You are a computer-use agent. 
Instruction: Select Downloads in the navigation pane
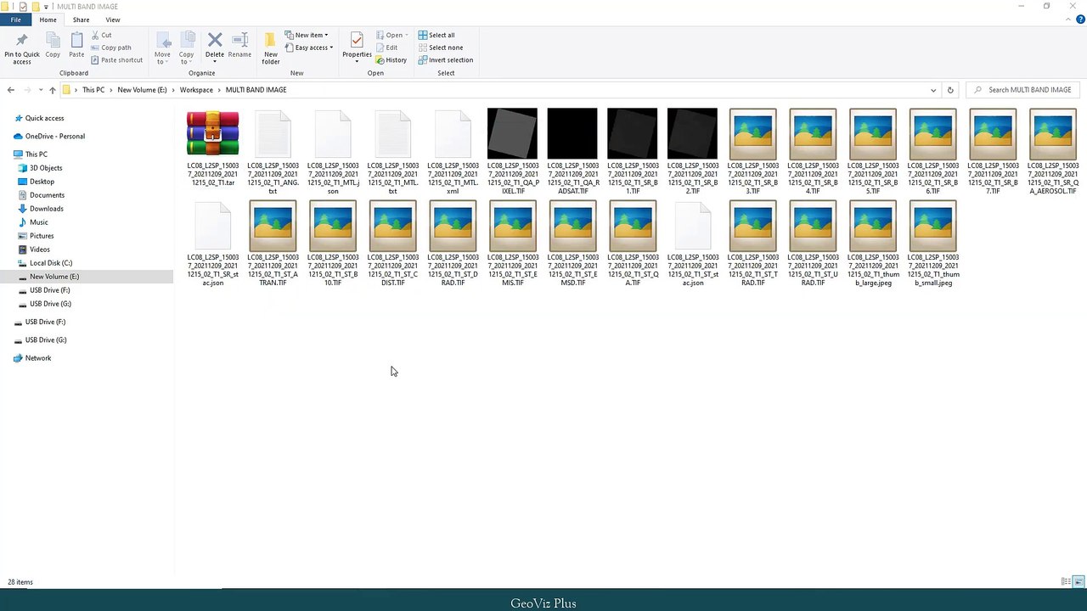click(47, 209)
